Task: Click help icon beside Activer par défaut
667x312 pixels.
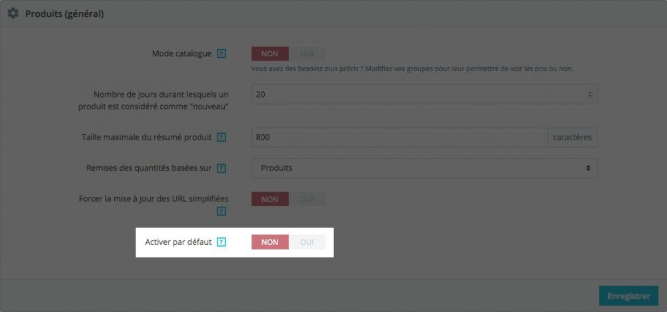Action: click(x=221, y=242)
